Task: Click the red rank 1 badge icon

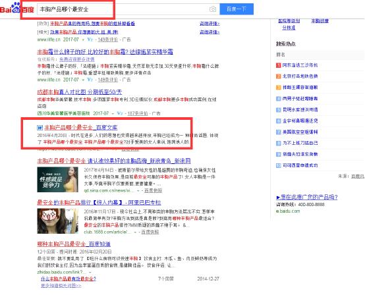Action: point(279,65)
